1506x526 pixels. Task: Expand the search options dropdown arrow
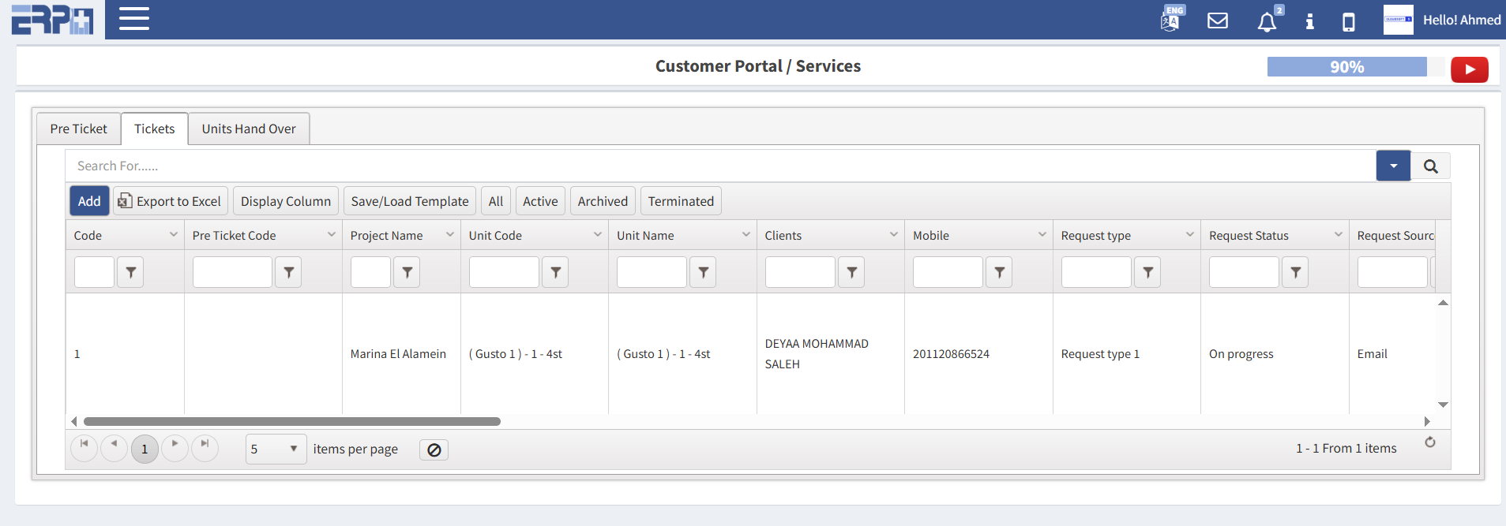[x=1393, y=166]
